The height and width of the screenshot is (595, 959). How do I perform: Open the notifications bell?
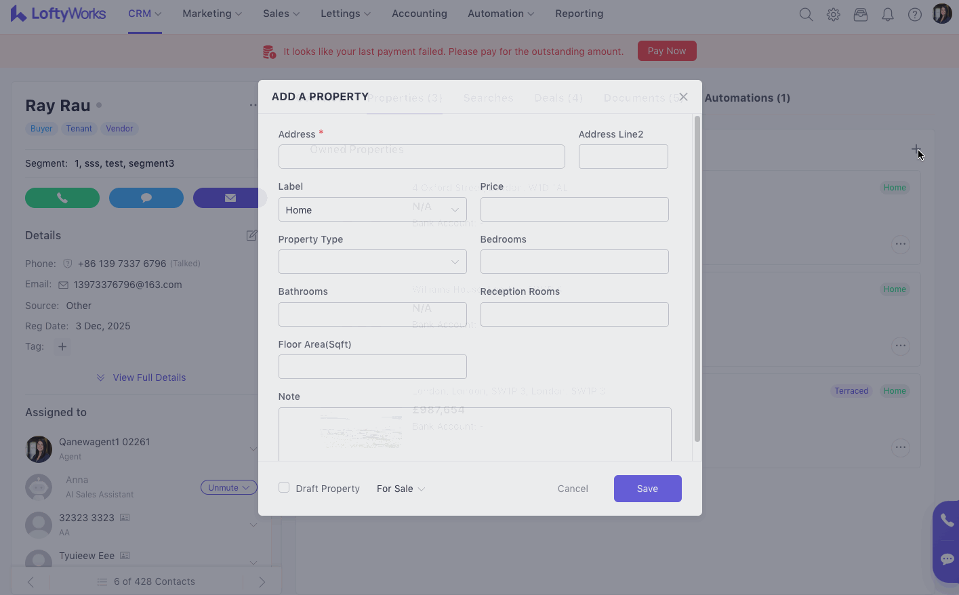[887, 14]
